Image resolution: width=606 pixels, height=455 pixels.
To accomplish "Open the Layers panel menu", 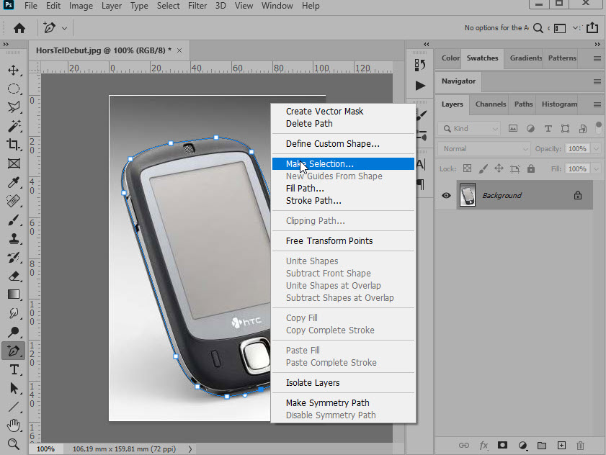I will pyautogui.click(x=597, y=104).
